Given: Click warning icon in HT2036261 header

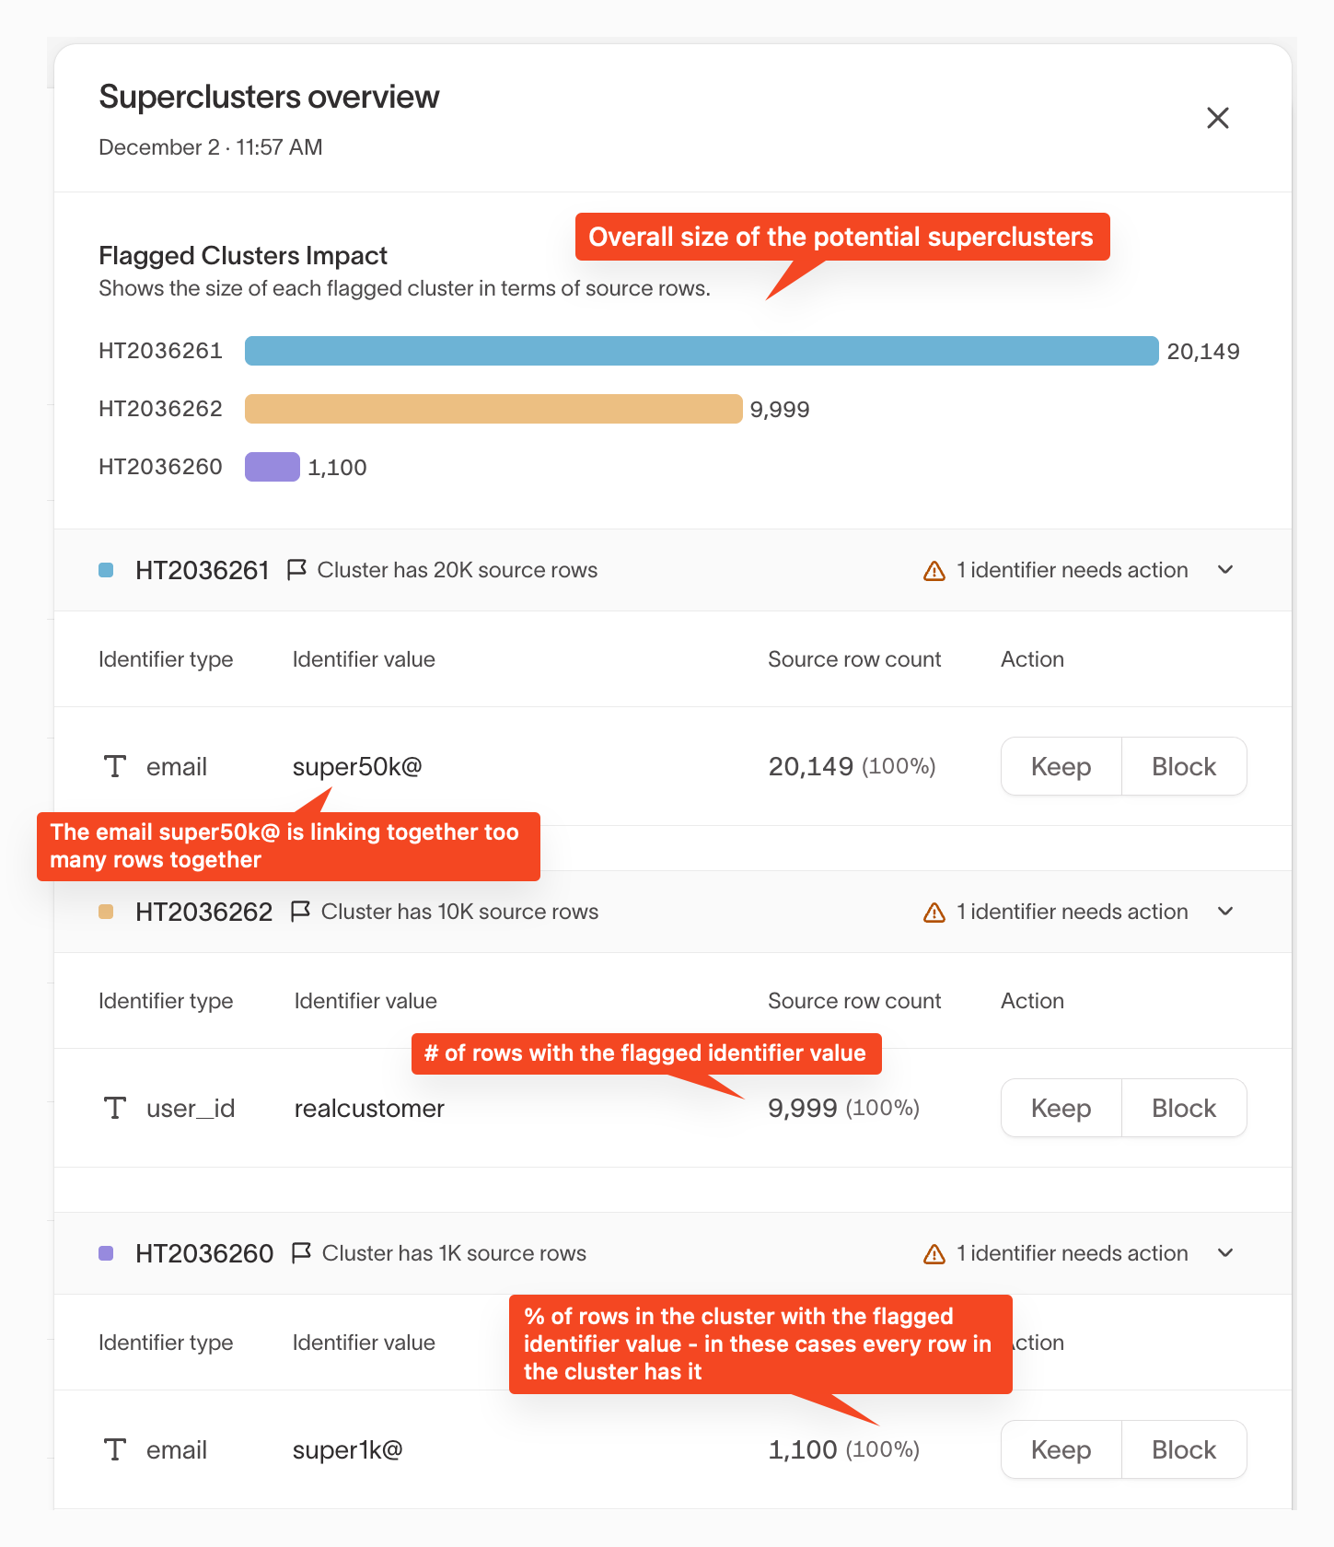Looking at the screenshot, I should [934, 571].
